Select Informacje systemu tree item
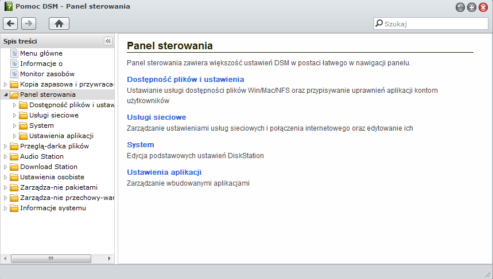The height and width of the screenshot is (279, 493). [53, 208]
